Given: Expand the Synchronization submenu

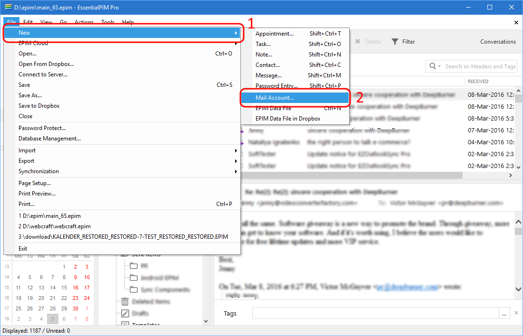Looking at the screenshot, I should pyautogui.click(x=122, y=171).
